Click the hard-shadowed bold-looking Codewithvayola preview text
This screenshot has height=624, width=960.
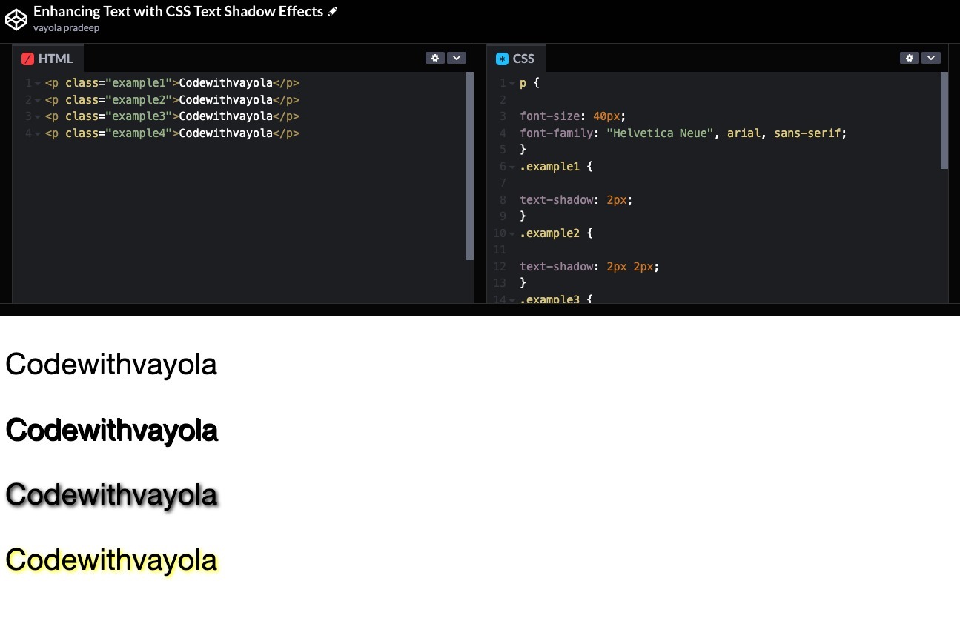[112, 431]
